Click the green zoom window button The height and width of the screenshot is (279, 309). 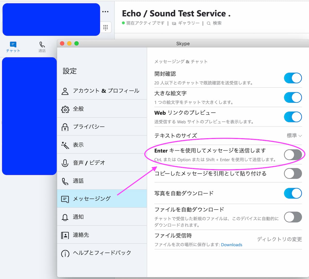tap(76, 43)
